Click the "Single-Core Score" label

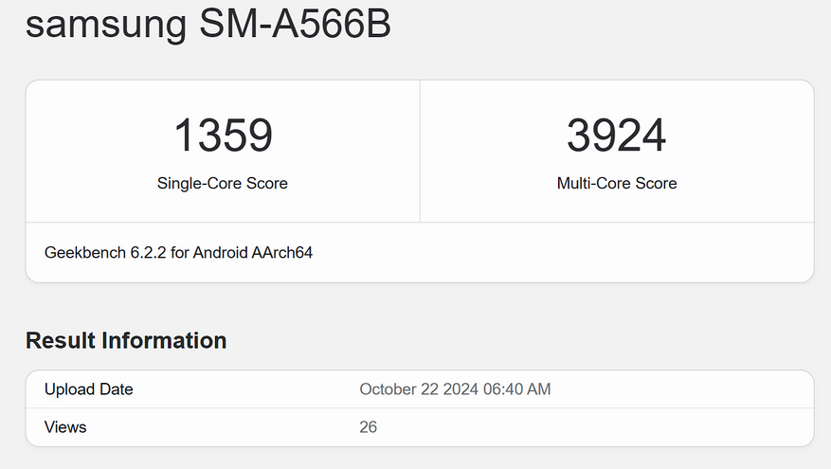click(223, 183)
